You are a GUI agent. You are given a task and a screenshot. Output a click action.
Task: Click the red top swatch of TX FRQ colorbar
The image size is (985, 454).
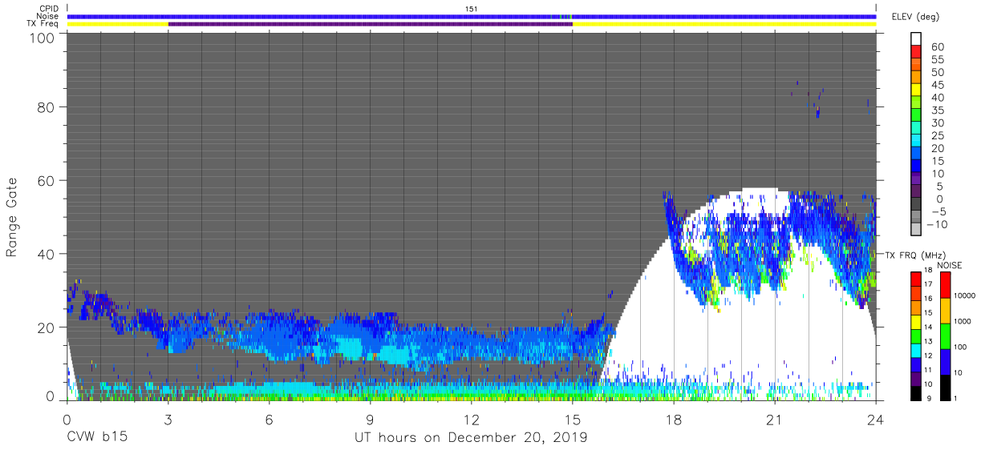tap(916, 277)
